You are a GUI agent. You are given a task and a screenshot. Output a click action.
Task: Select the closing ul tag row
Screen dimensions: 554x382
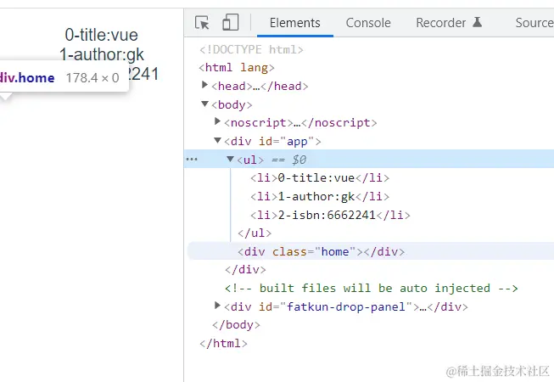(255, 233)
